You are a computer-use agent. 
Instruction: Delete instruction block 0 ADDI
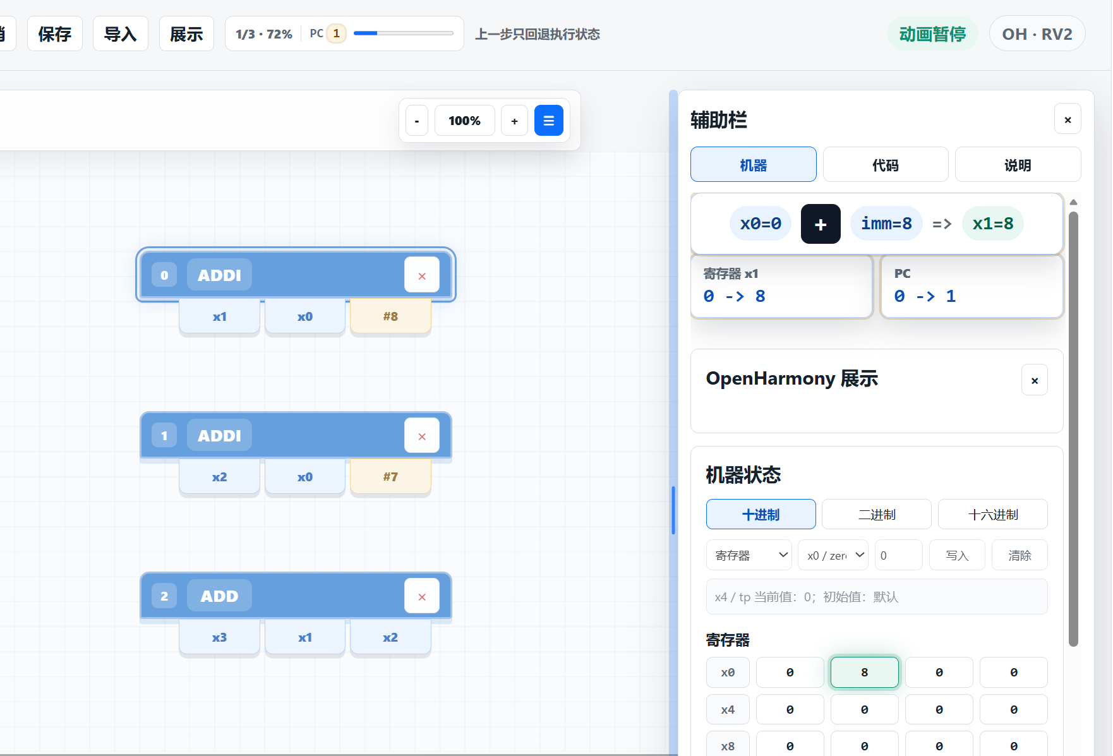pos(422,275)
